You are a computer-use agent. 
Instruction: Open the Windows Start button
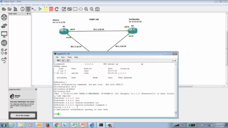click(4, 125)
